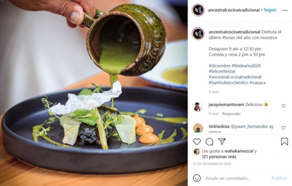The height and width of the screenshot is (186, 292).
Task: Open the #oaxaca hashtag
Action: point(257,82)
